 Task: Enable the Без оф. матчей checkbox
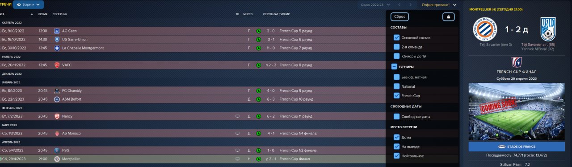coord(396,77)
